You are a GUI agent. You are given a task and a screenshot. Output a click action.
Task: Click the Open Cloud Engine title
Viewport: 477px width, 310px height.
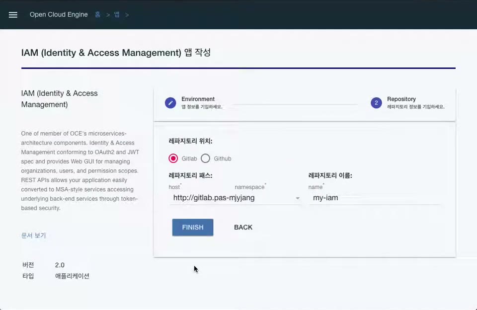pyautogui.click(x=59, y=14)
